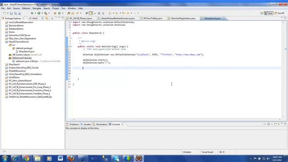
Task: Click Collapse All in Package Explorer
Action: (43, 18)
